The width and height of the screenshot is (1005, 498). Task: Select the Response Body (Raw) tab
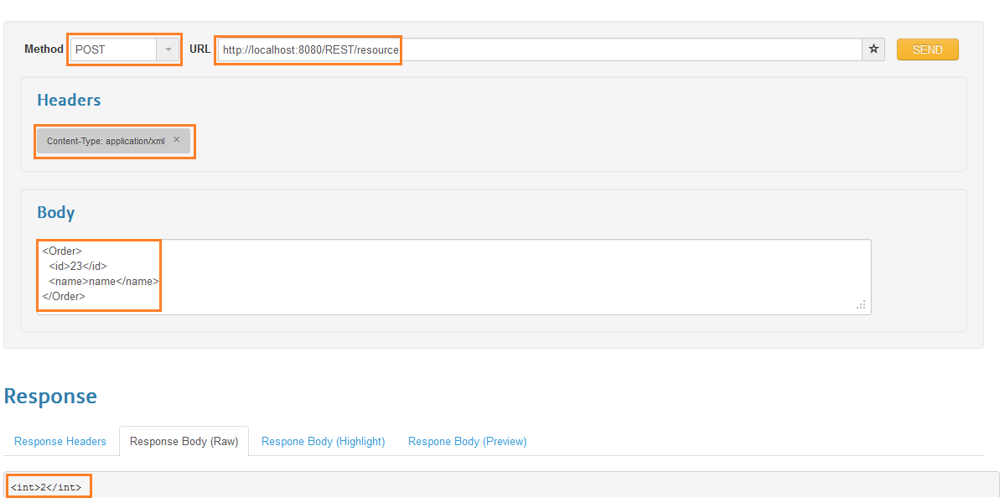coord(183,441)
